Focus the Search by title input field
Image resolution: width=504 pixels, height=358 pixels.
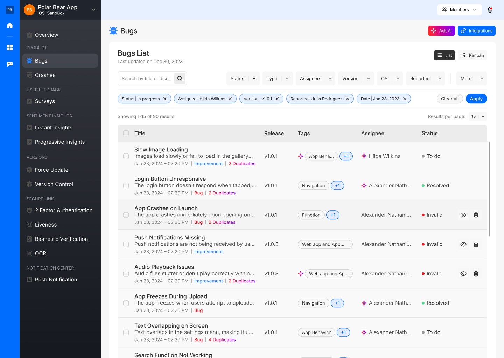146,79
